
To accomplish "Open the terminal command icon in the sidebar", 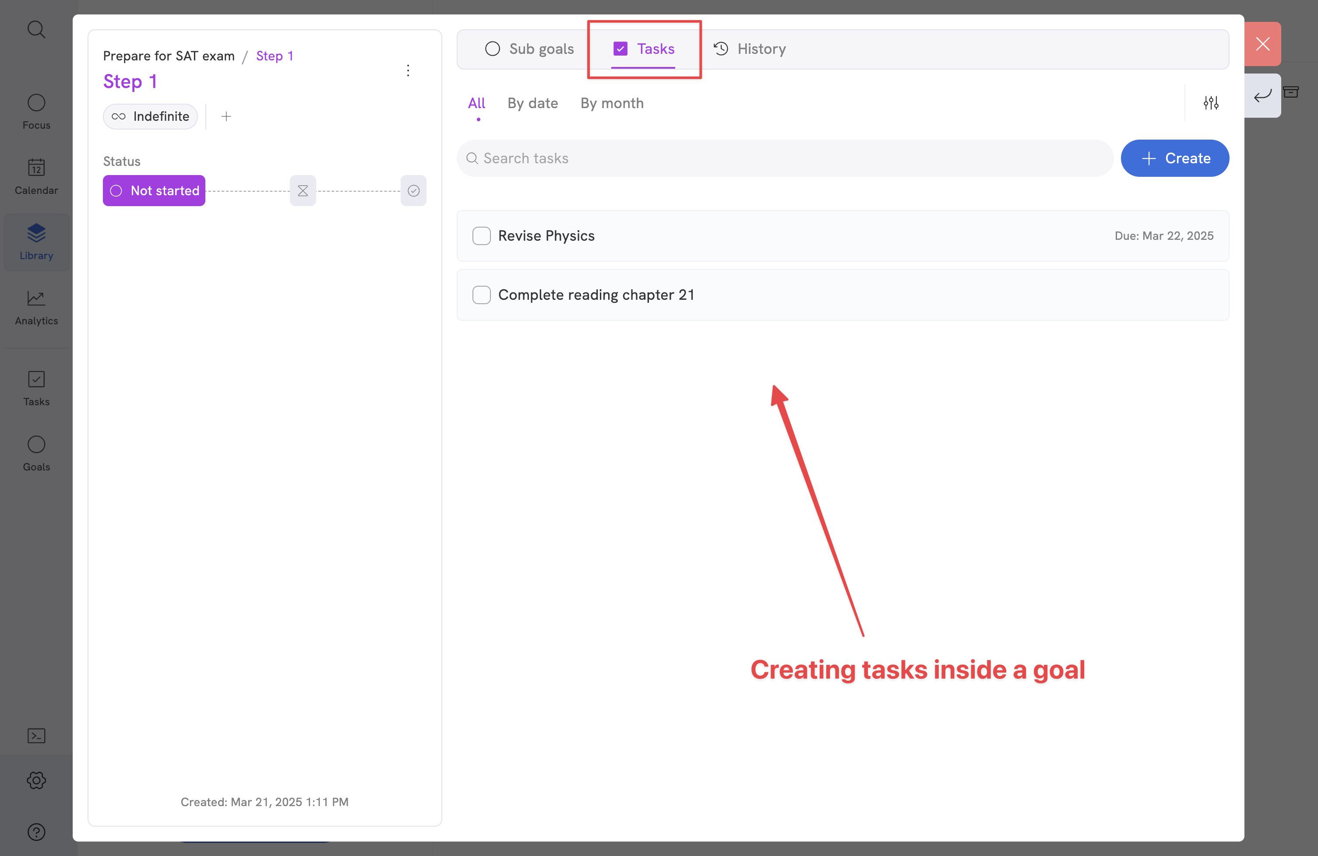I will [x=36, y=735].
